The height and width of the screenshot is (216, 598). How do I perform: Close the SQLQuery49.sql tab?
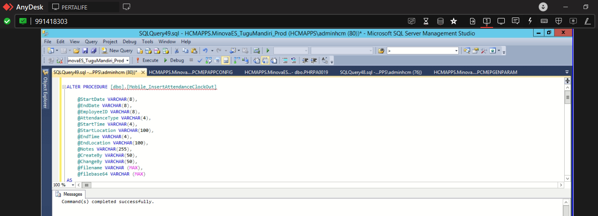tap(143, 72)
